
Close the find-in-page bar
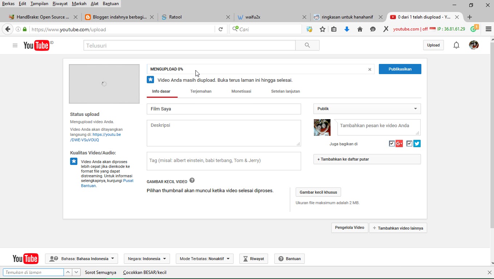pos(489,272)
